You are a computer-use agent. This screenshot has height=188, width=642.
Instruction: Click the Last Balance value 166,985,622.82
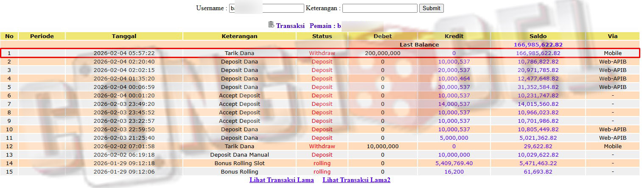[x=538, y=44]
